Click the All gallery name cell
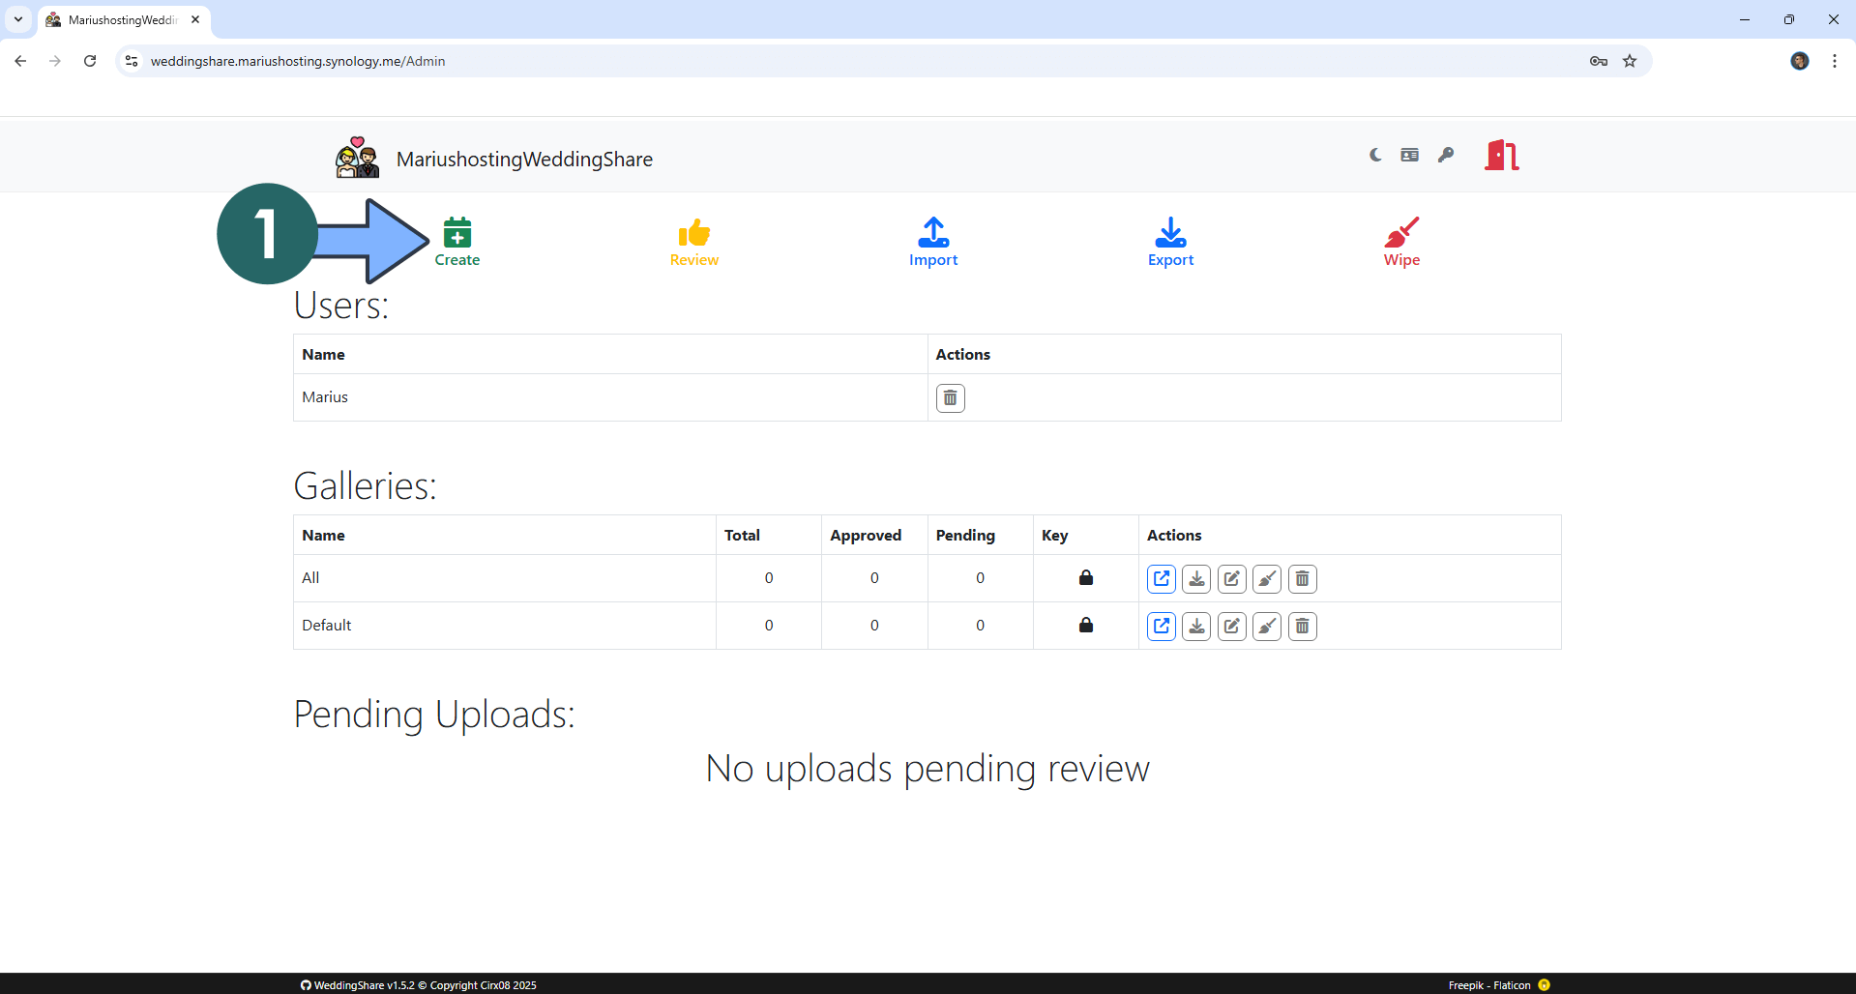This screenshot has width=1856, height=994. [505, 578]
